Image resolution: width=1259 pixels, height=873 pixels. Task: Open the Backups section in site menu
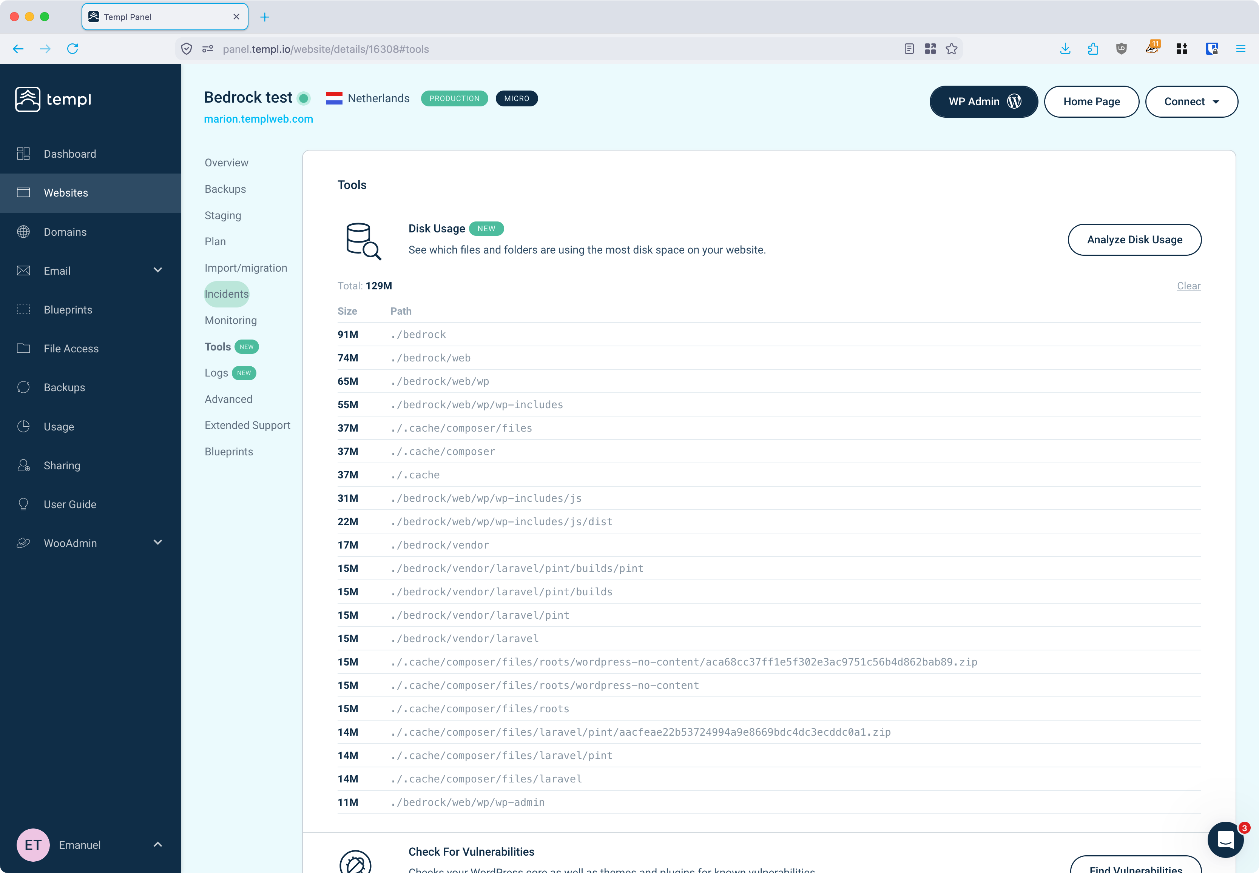225,189
